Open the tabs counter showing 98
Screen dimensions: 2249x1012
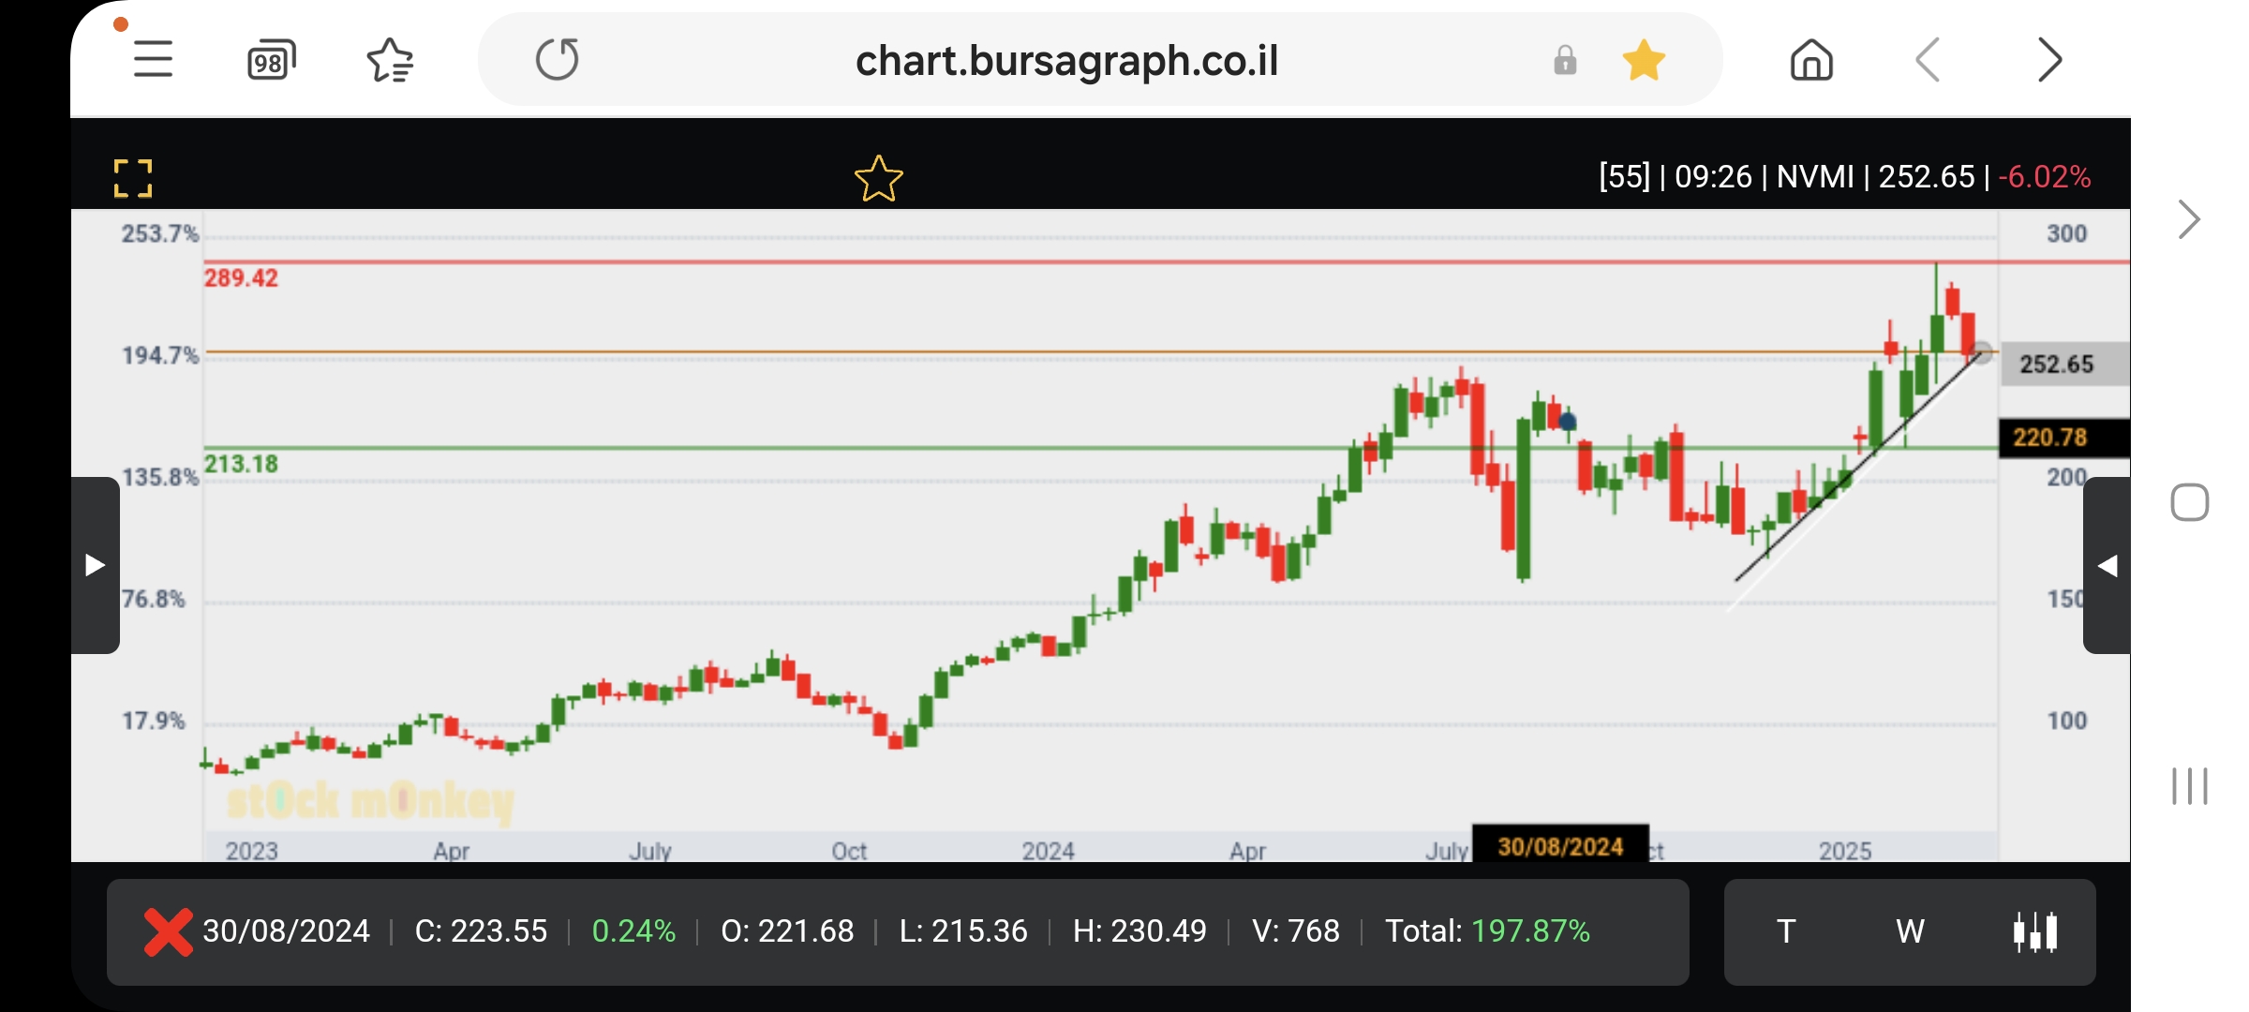271,61
